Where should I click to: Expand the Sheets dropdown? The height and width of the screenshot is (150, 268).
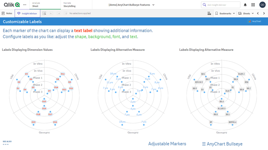point(246,14)
